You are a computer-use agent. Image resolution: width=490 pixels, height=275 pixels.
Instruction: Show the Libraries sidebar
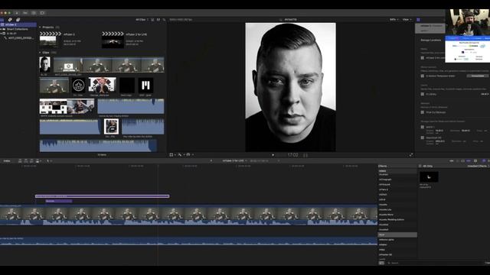click(x=2, y=20)
